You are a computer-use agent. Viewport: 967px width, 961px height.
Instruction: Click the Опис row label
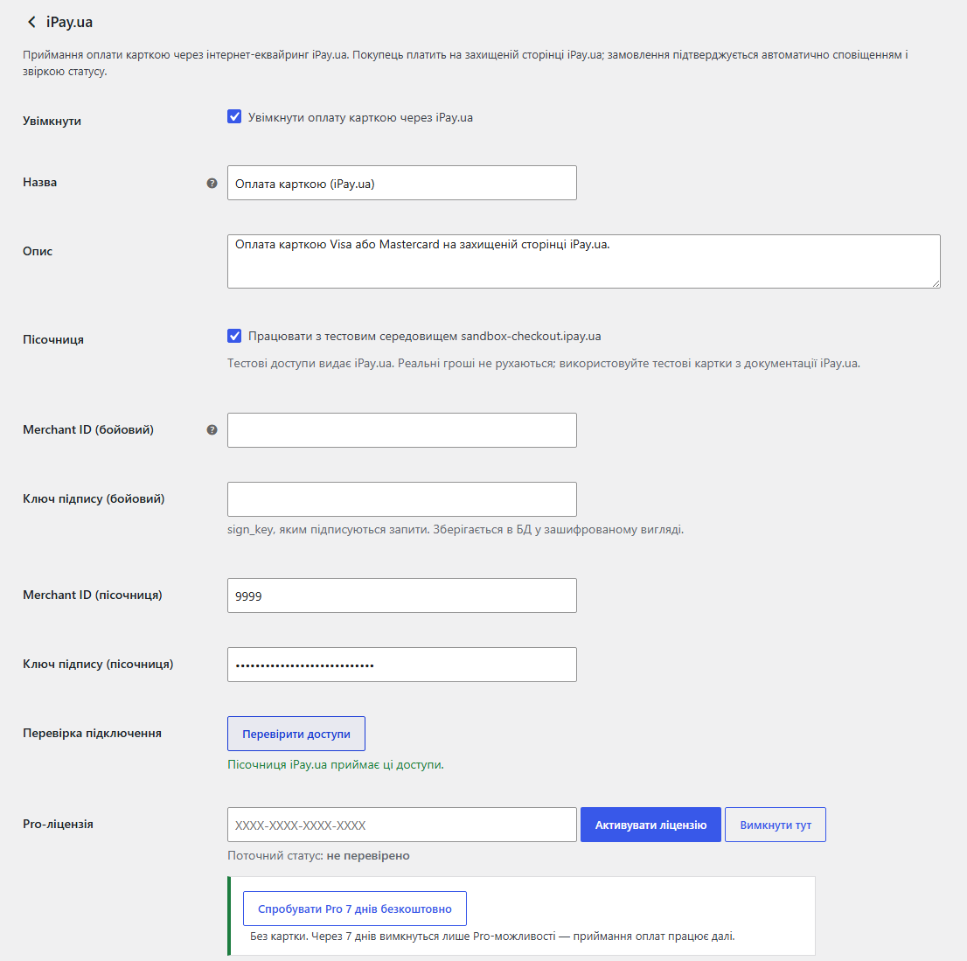(38, 251)
